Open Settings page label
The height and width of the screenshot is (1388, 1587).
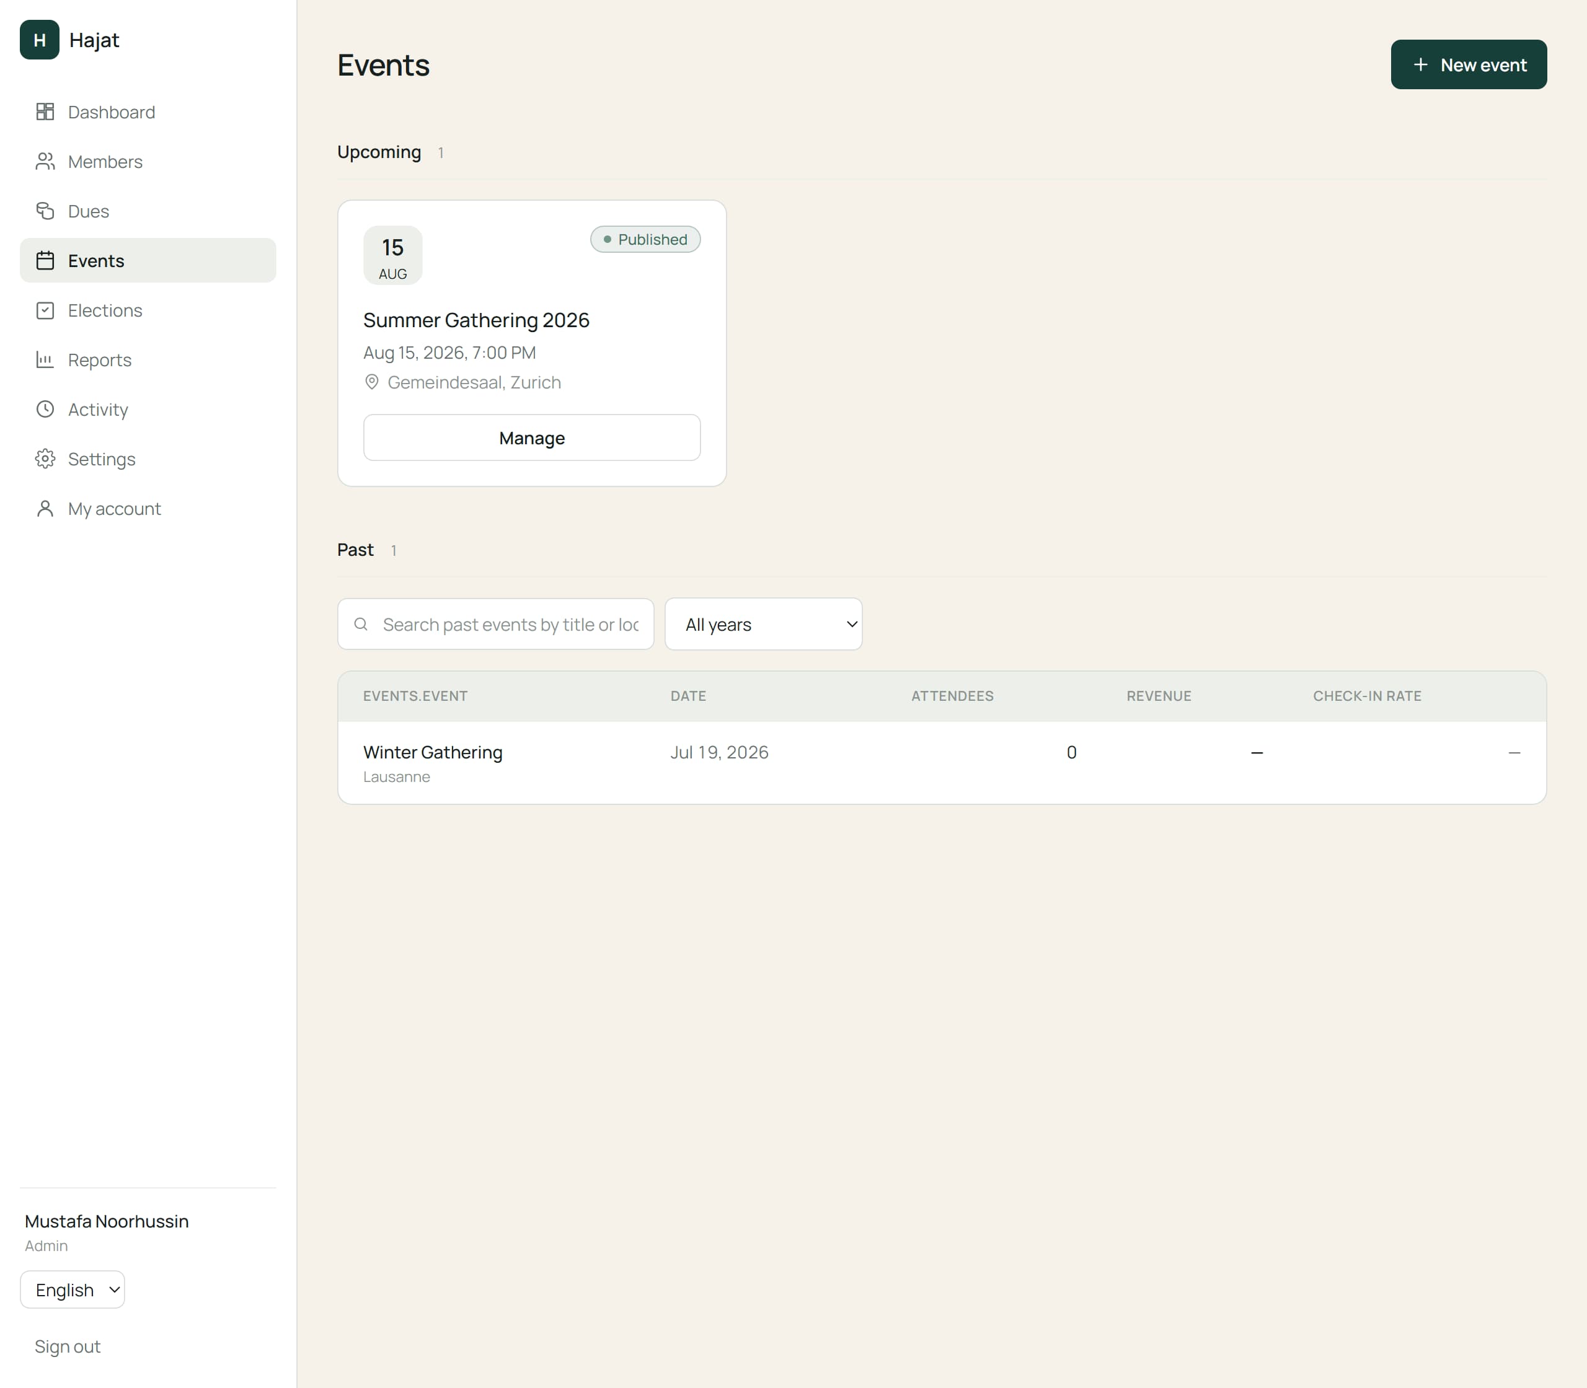point(102,459)
